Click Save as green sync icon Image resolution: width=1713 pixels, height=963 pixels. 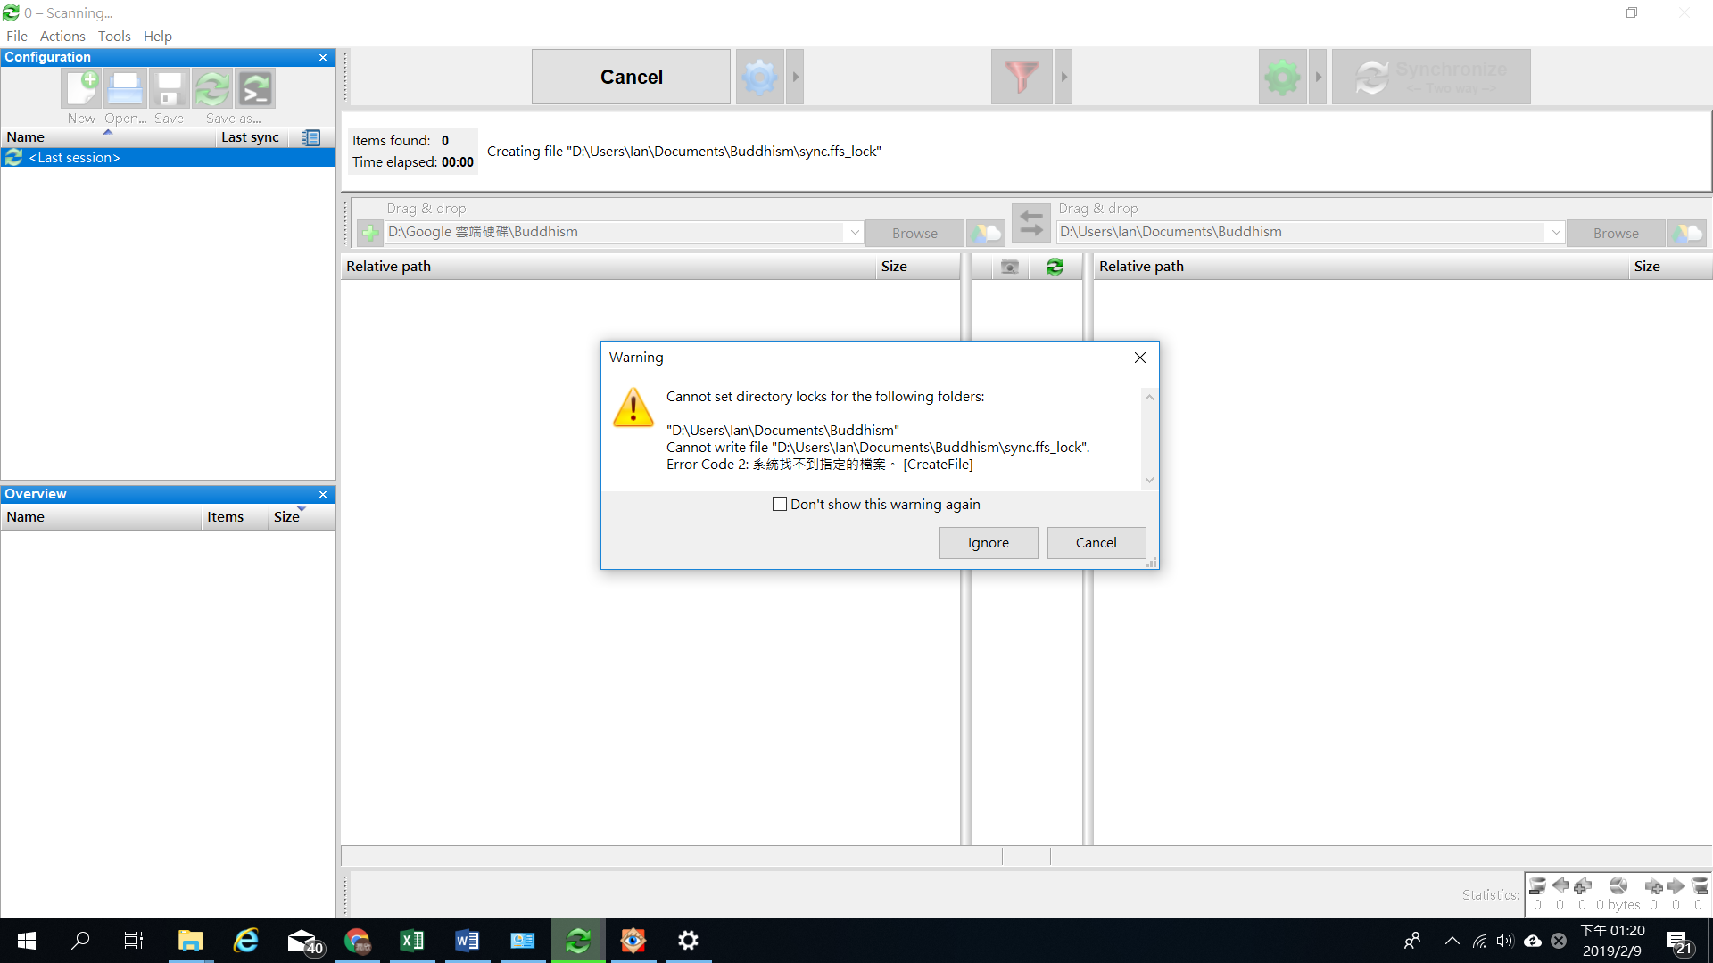click(212, 89)
